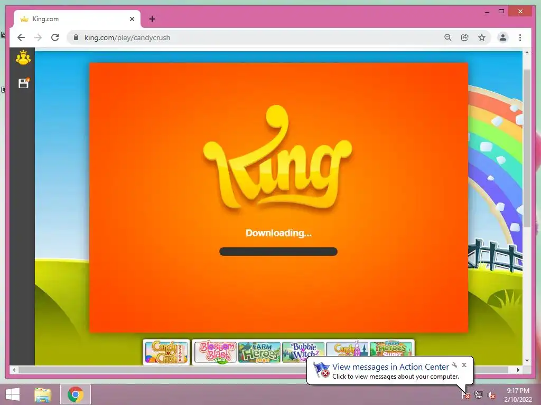Screen dimensions: 541x405
Task: Minimize the Chrome window
Action: (487, 12)
